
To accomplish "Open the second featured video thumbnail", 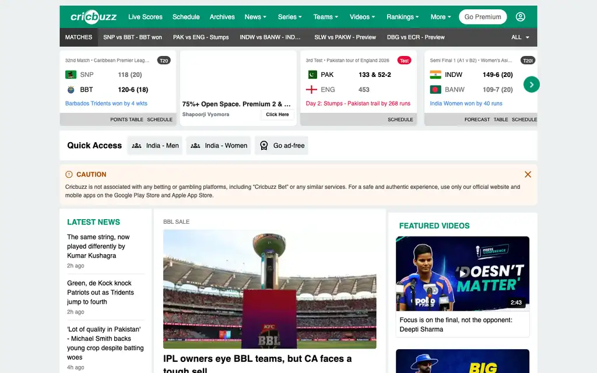I will click(462, 361).
